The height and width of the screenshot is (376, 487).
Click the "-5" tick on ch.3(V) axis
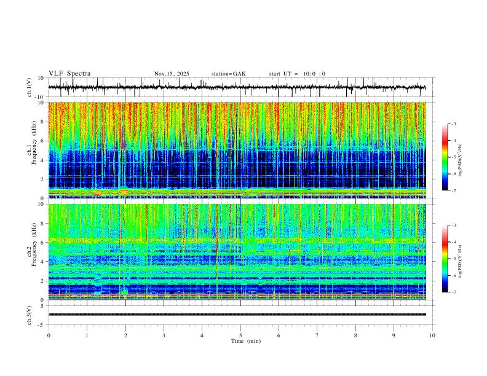tap(42, 325)
